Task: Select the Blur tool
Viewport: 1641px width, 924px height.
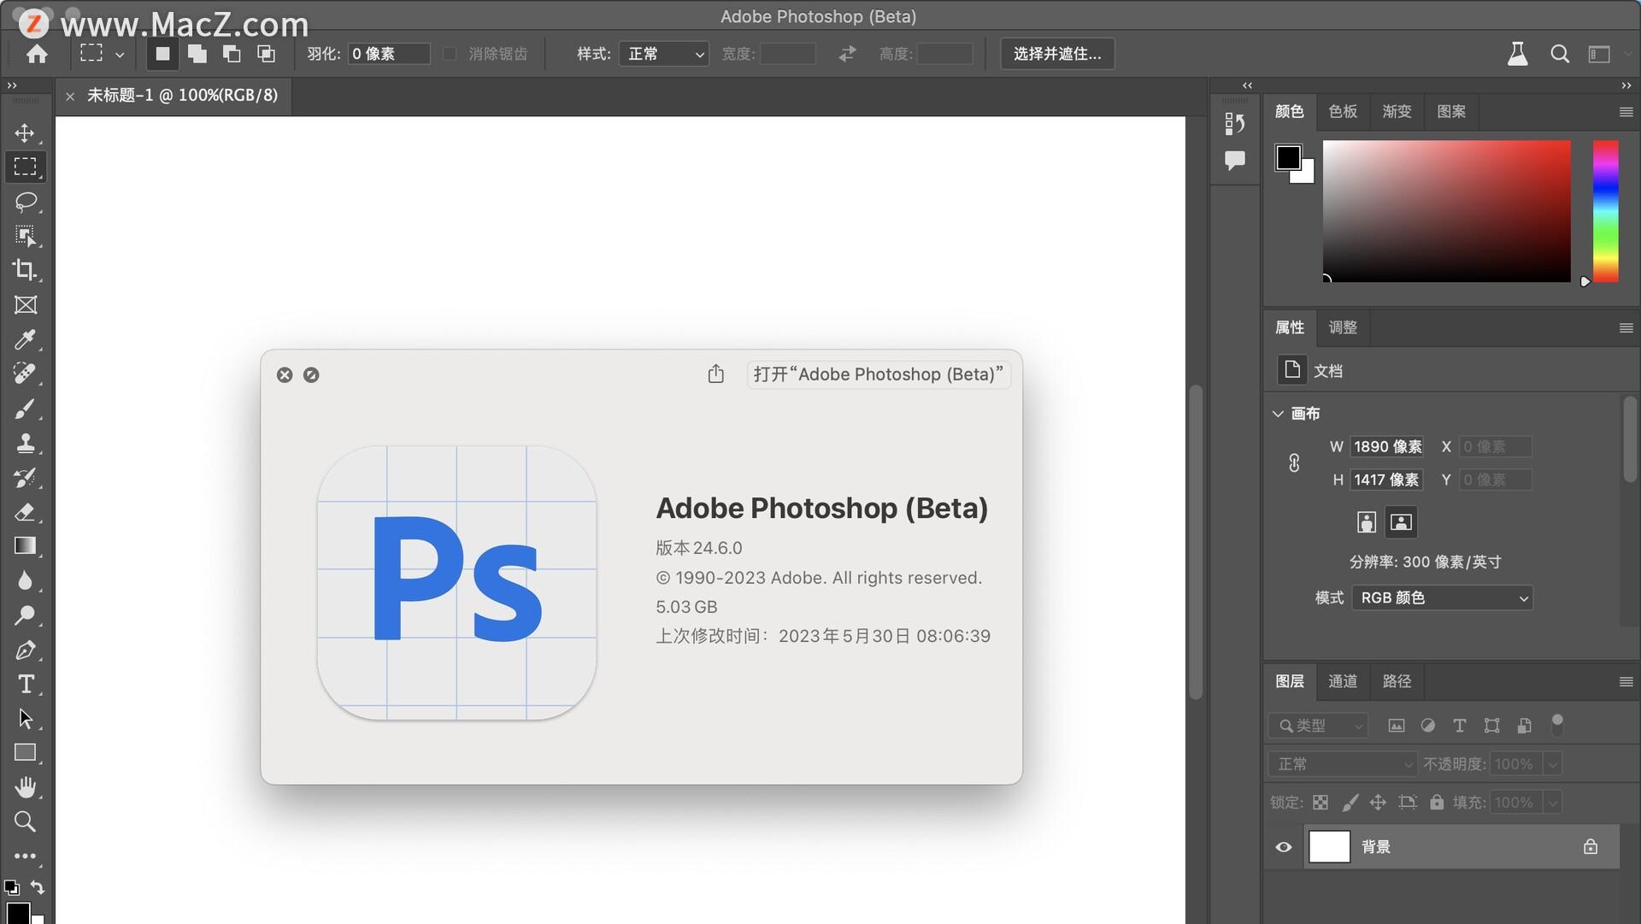Action: 25,580
